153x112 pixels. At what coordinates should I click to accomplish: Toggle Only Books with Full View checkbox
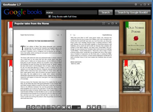[x=50, y=17]
